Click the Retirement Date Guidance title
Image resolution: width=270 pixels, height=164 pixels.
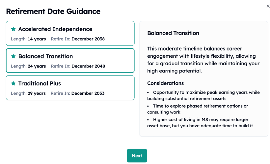(x=53, y=11)
